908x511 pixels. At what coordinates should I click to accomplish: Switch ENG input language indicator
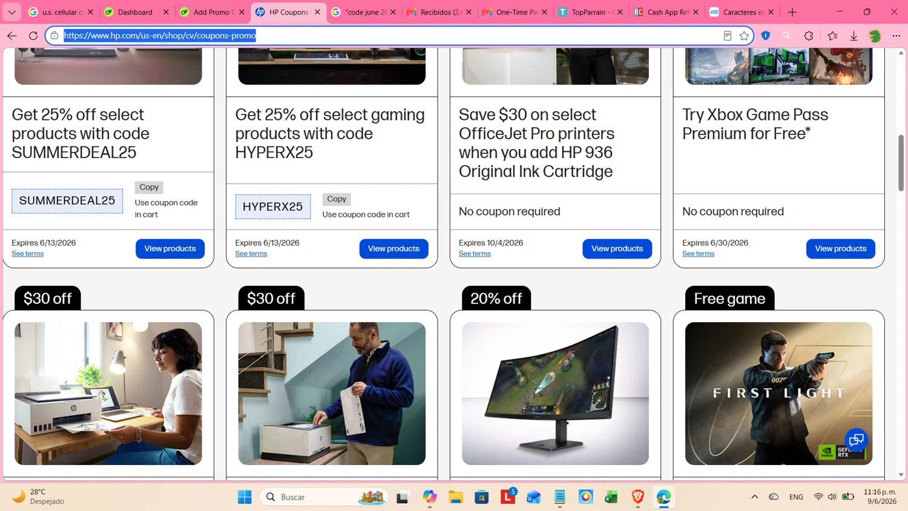click(796, 497)
